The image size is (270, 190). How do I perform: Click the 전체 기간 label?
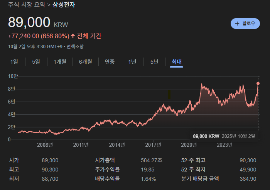(89, 36)
